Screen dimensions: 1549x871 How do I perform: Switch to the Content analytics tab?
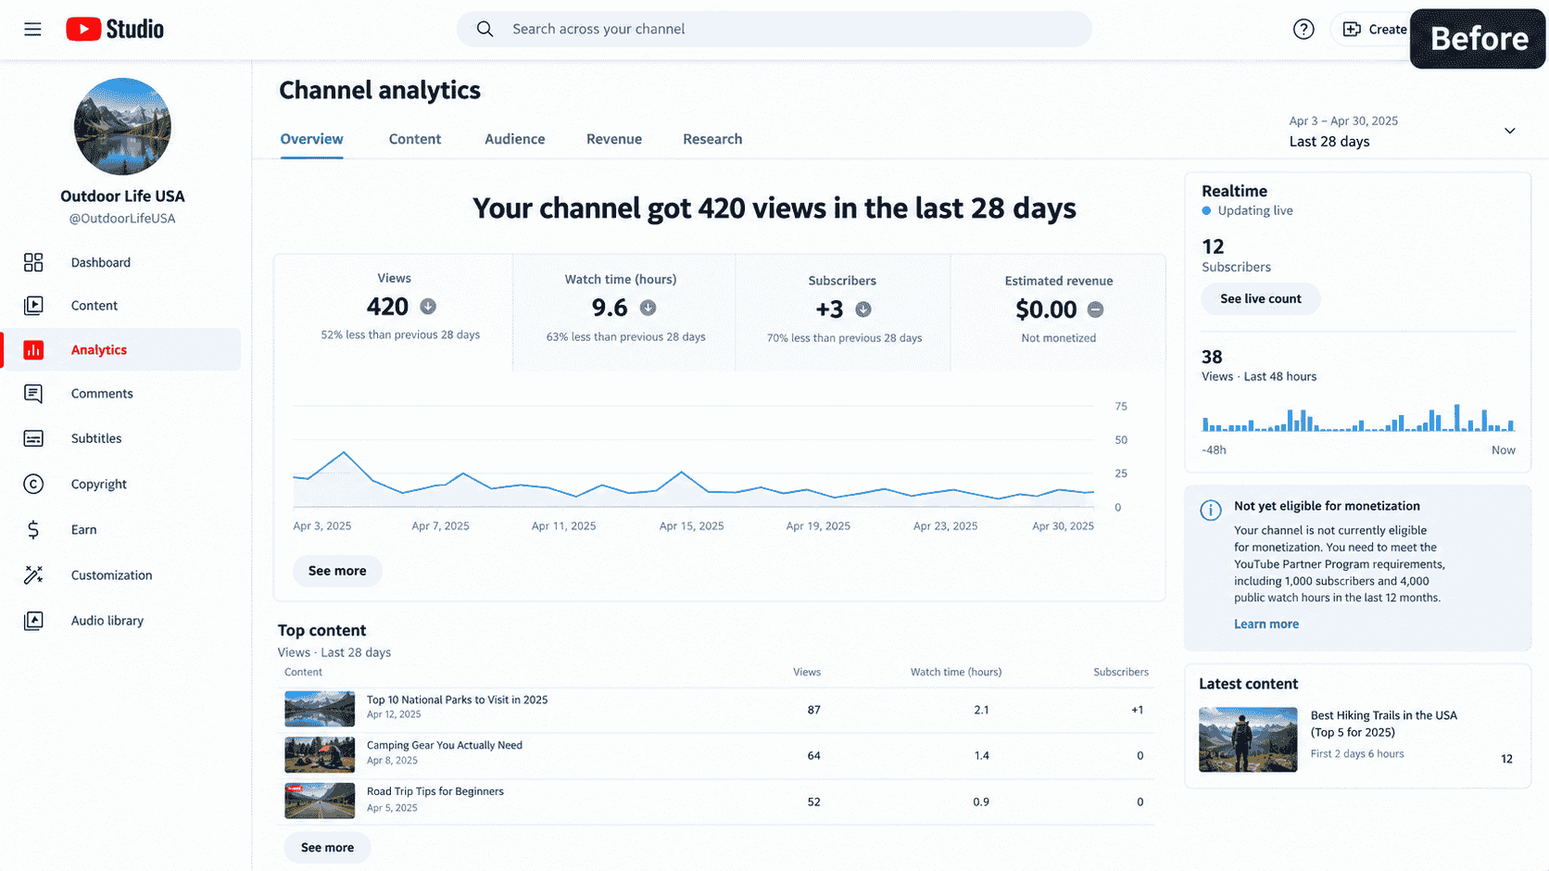pos(414,139)
